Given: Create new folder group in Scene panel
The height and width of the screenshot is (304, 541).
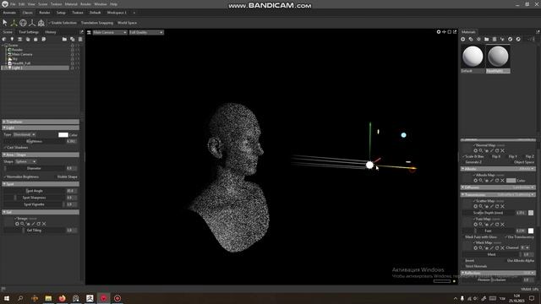Looking at the screenshot, I should pyautogui.click(x=64, y=40).
